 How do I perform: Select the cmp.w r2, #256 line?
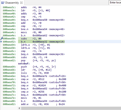[x=44, y=92]
